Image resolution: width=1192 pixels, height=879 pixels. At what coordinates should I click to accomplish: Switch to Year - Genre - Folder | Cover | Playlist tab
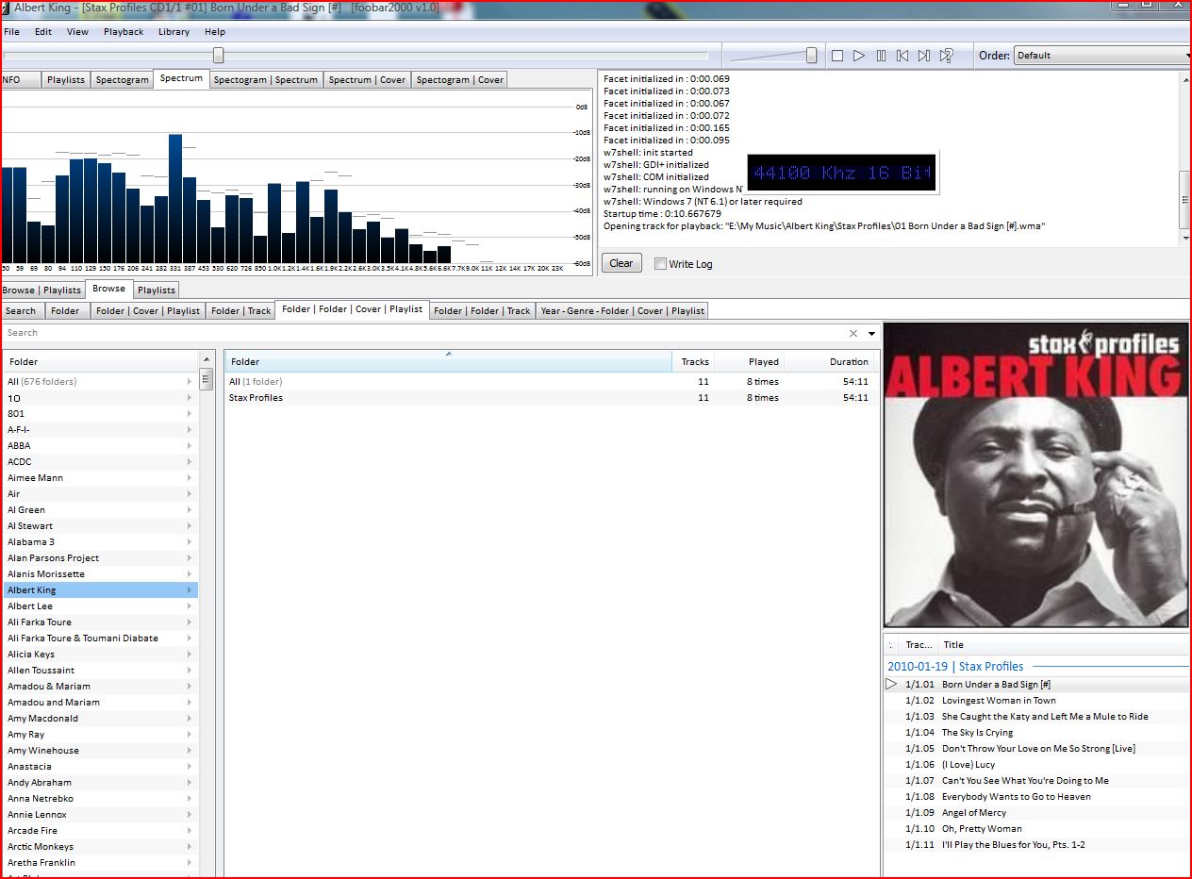pyautogui.click(x=622, y=311)
